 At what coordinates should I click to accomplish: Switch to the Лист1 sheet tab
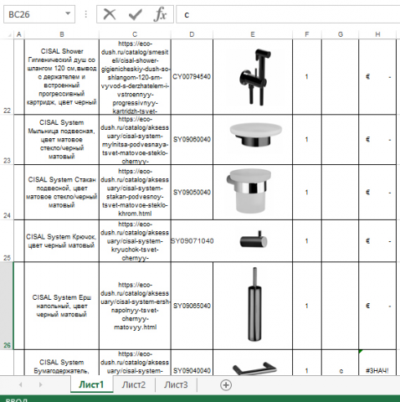91,384
